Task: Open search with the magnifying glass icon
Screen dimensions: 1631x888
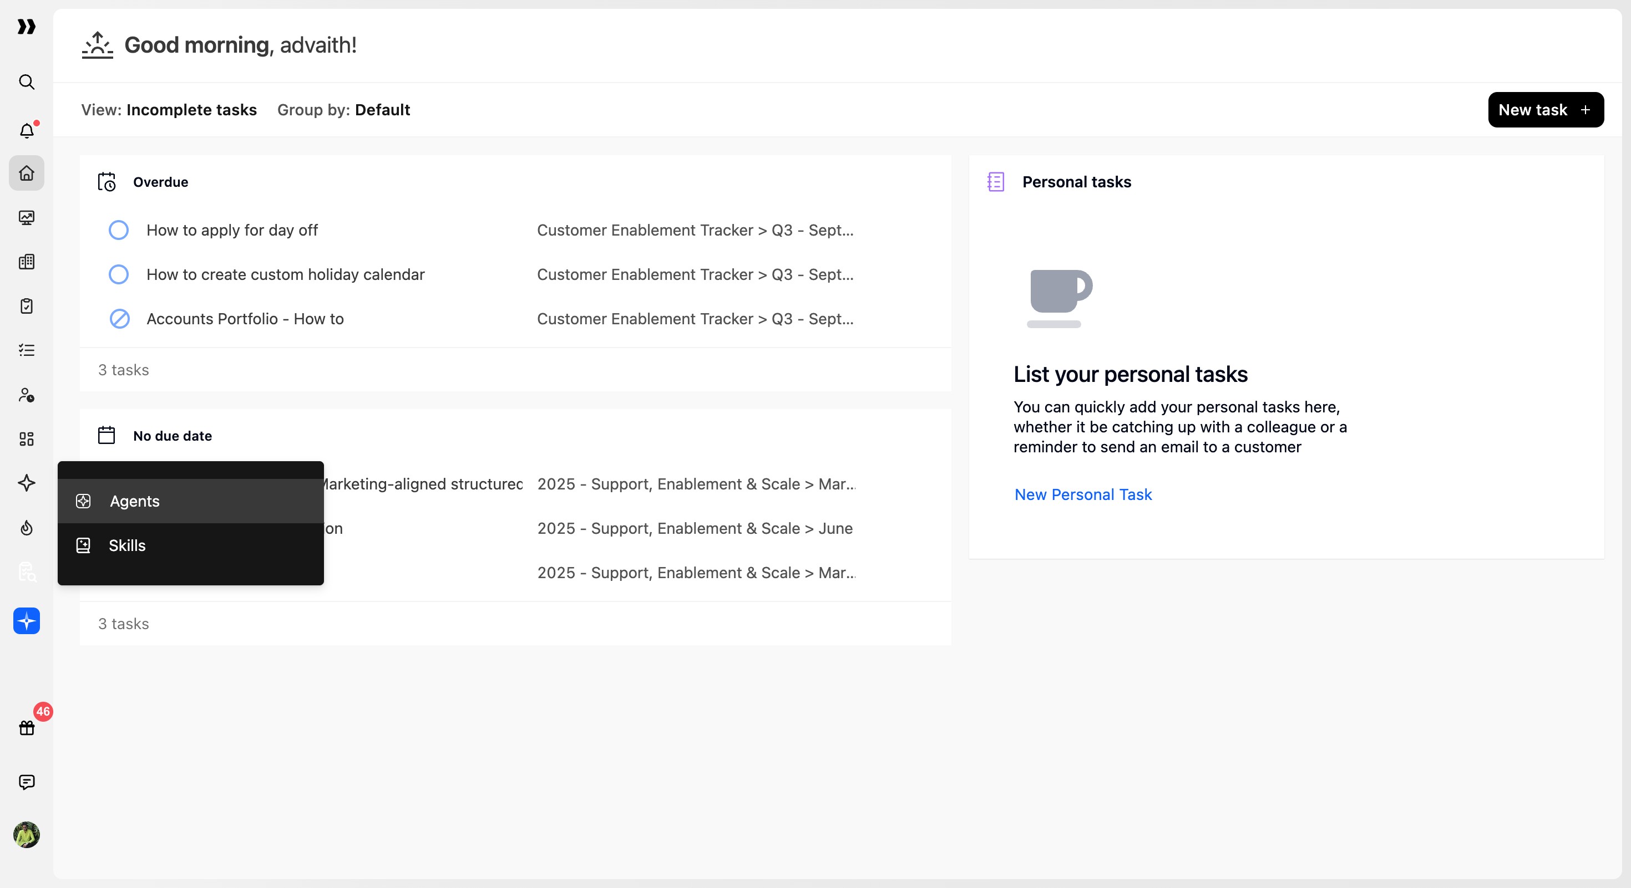Action: [27, 82]
